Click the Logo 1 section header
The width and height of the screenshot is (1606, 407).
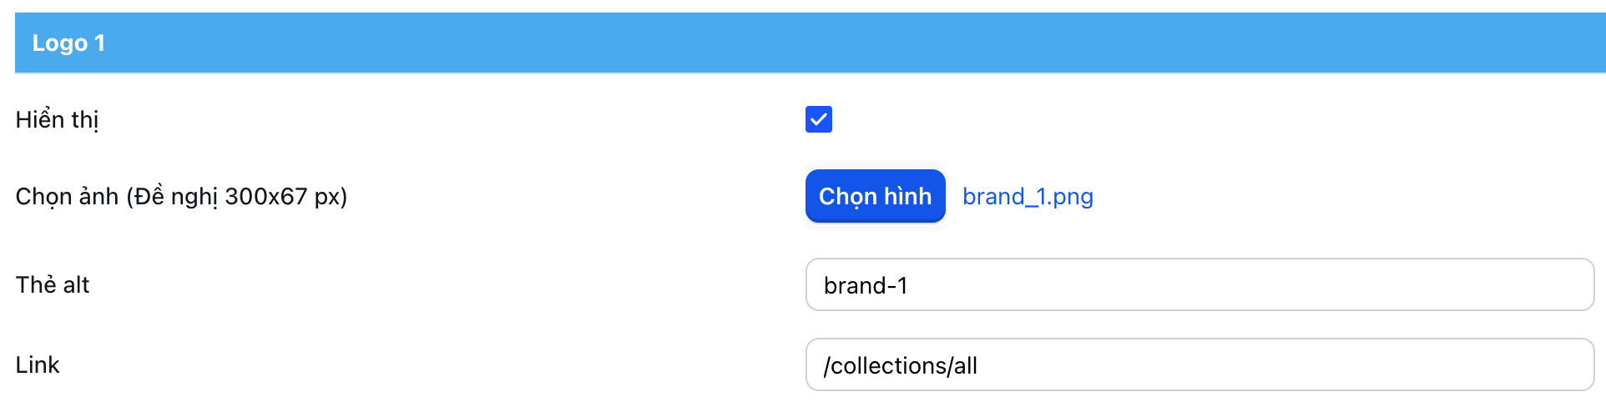[810, 43]
